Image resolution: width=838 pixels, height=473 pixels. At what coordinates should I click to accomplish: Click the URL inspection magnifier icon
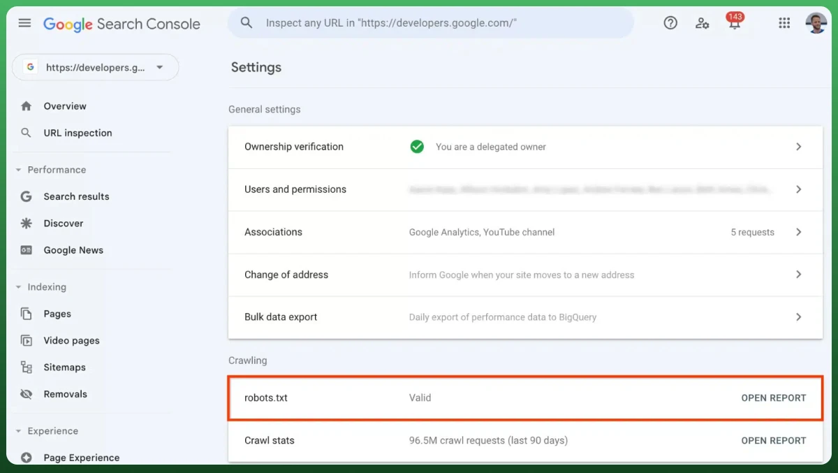tap(27, 133)
